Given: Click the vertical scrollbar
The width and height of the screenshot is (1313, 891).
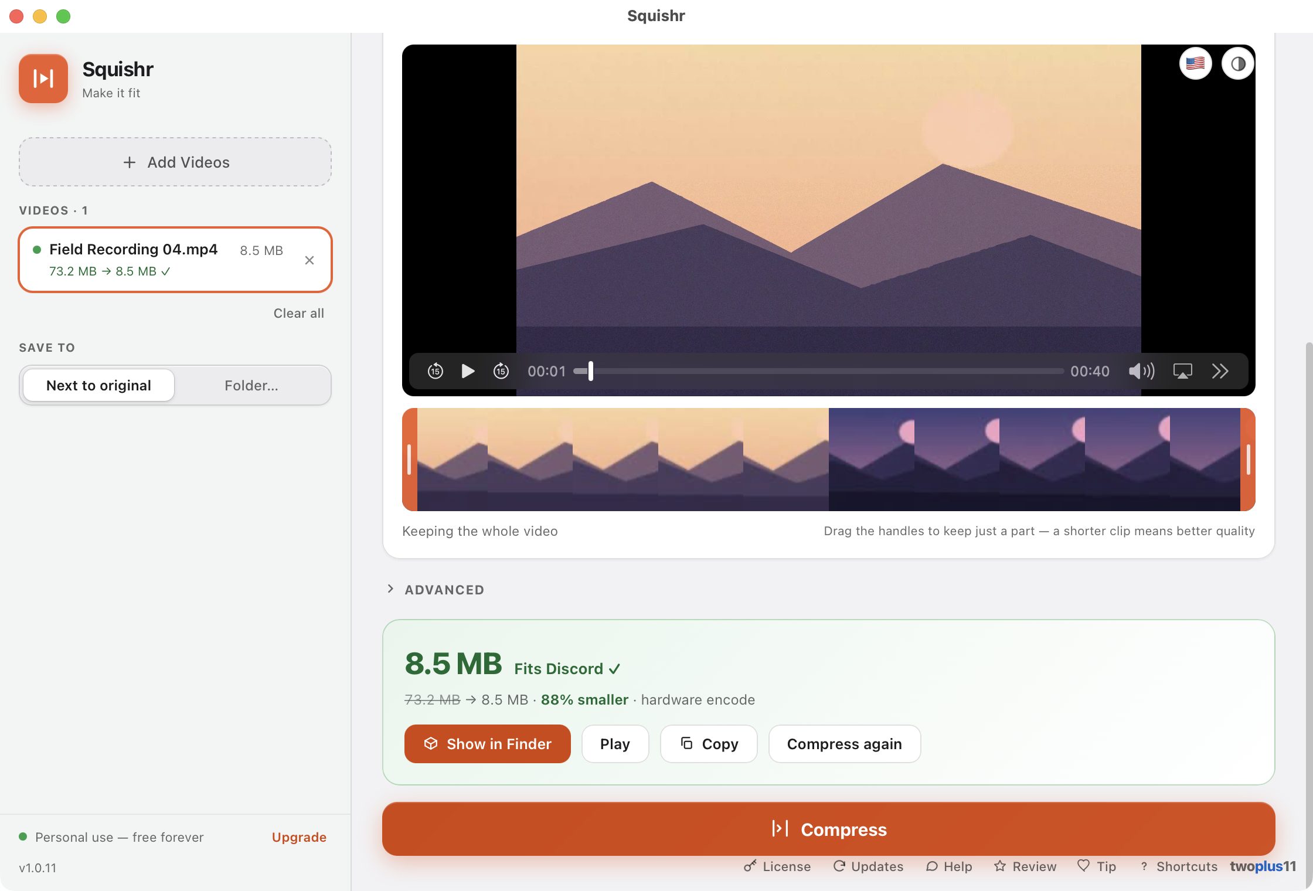Looking at the screenshot, I should click(x=1308, y=615).
